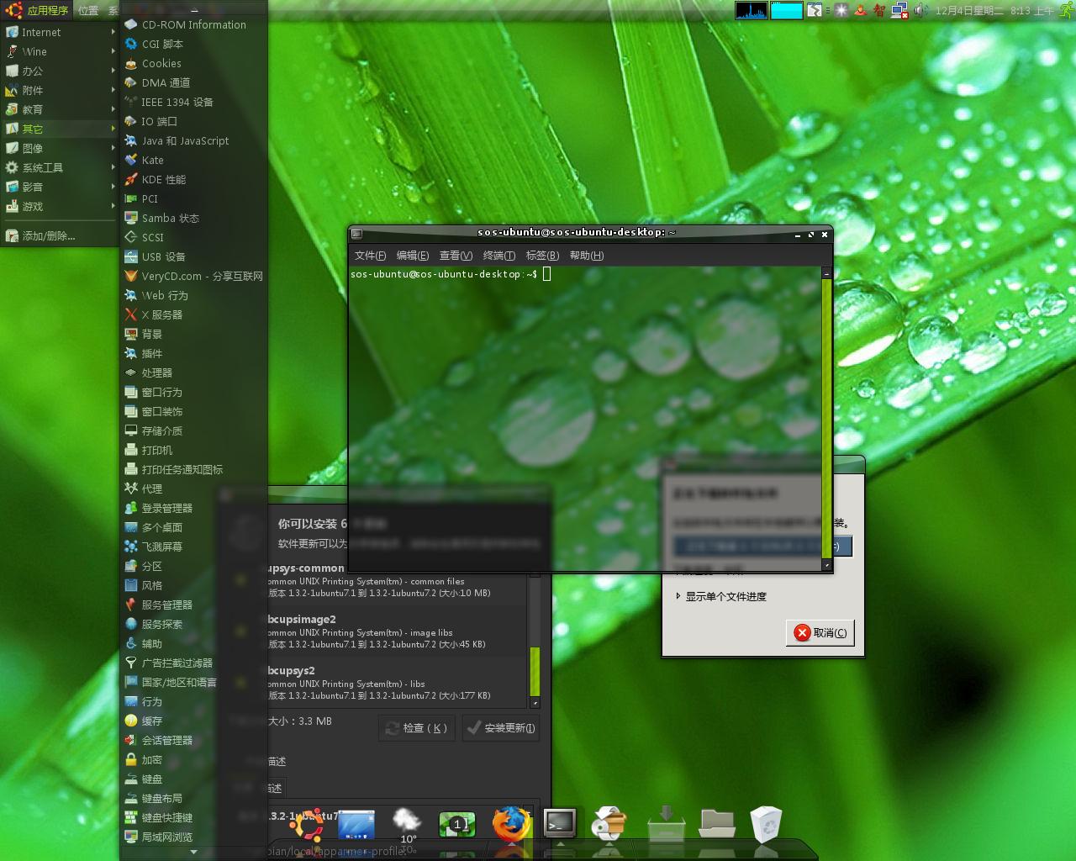Open the 打印机 printer entry
Image resolution: width=1076 pixels, height=861 pixels.
193,450
